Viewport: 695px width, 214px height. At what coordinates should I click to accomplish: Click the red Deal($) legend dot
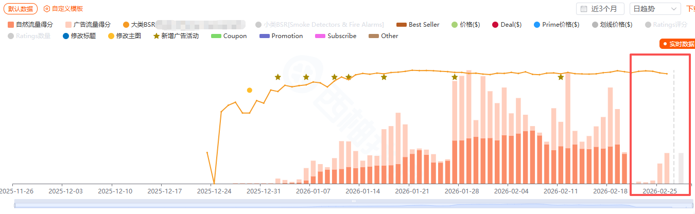pyautogui.click(x=495, y=25)
